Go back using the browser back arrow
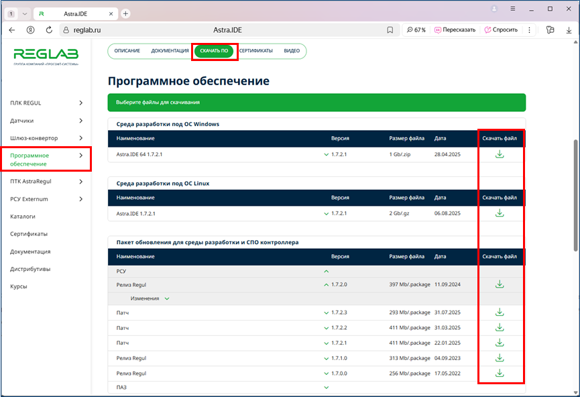Screen dimensions: 580x397 pyautogui.click(x=12, y=30)
